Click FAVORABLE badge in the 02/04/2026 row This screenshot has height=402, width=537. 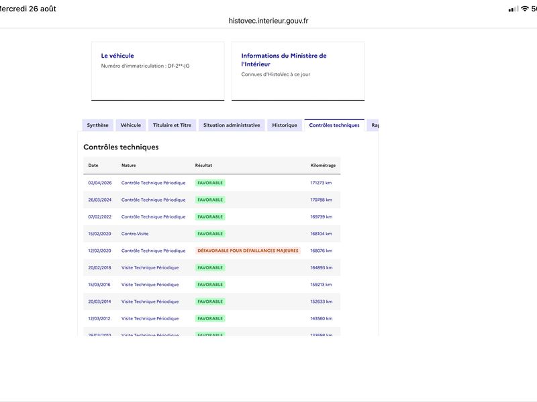coord(210,183)
